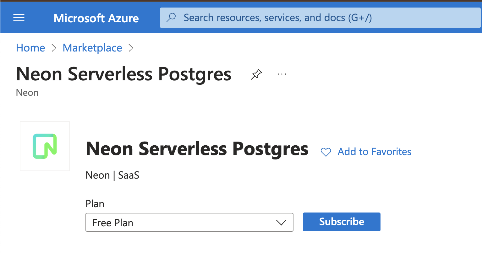This screenshot has height=253, width=482.
Task: Navigate to Home via breadcrumb
Action: point(30,48)
